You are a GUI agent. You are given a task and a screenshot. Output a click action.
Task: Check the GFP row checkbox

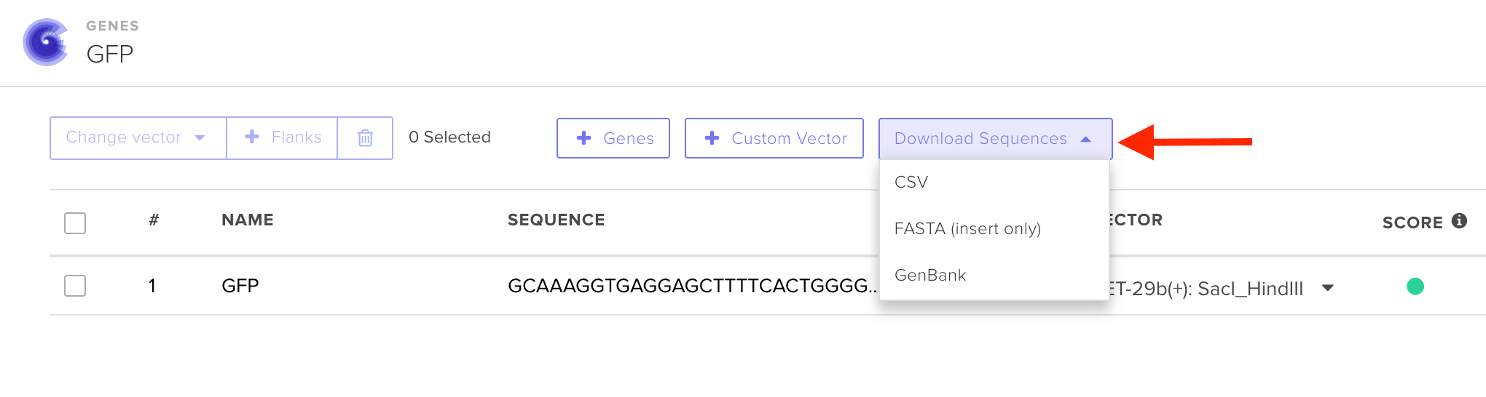click(75, 286)
